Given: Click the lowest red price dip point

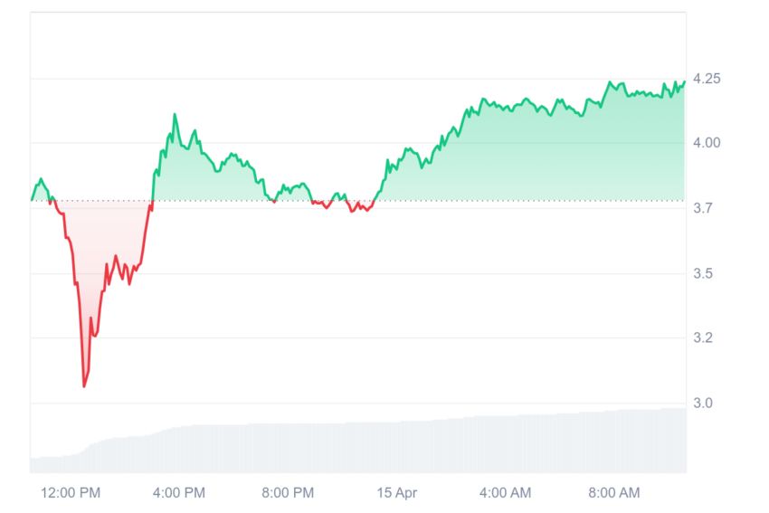Looking at the screenshot, I should pyautogui.click(x=84, y=386).
